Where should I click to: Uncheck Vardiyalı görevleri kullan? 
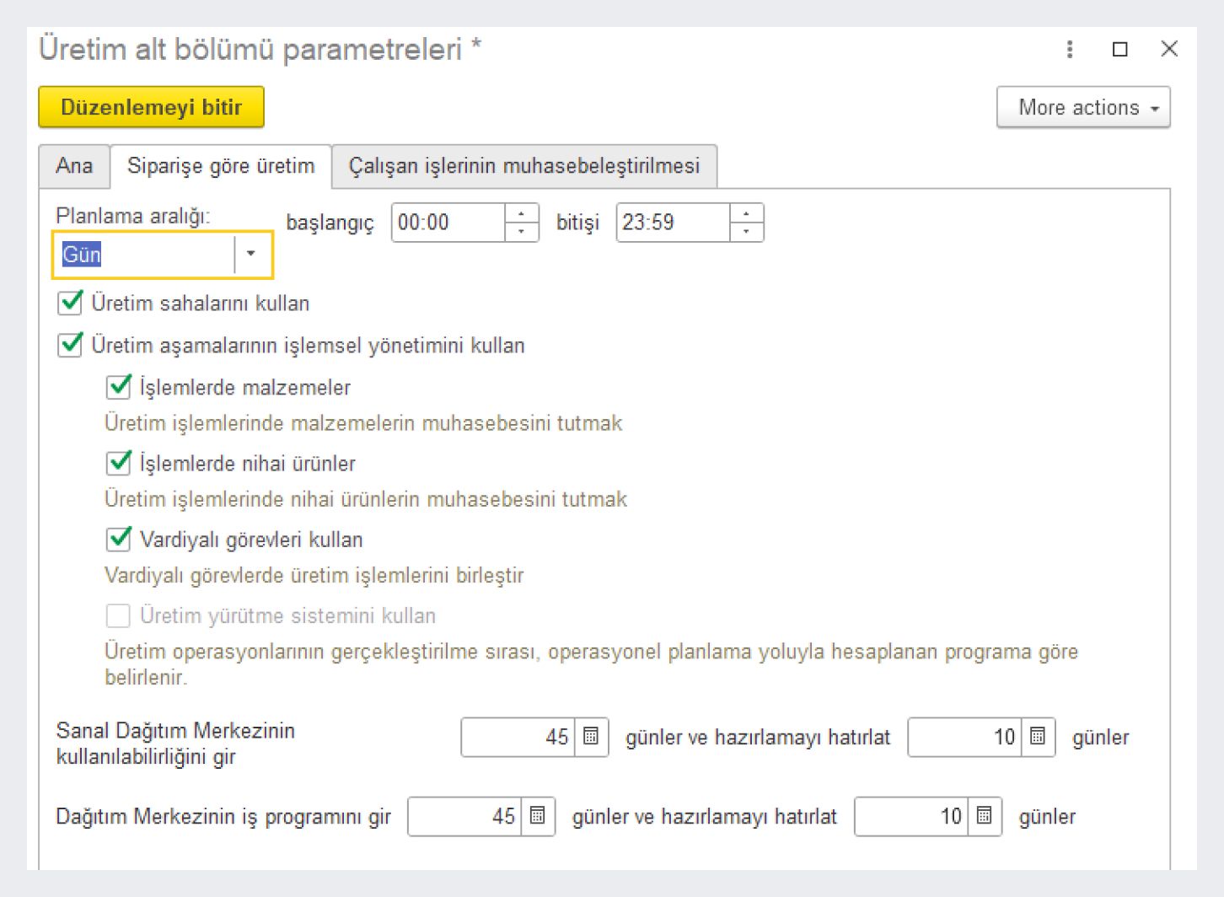tap(119, 539)
